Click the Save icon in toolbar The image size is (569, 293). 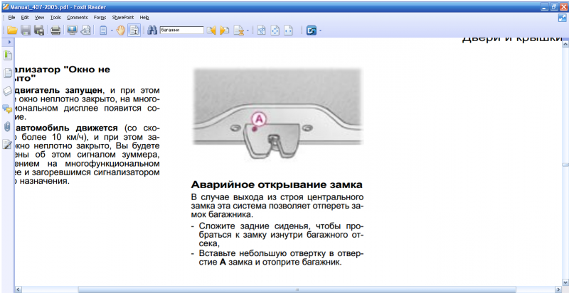[x=26, y=31]
